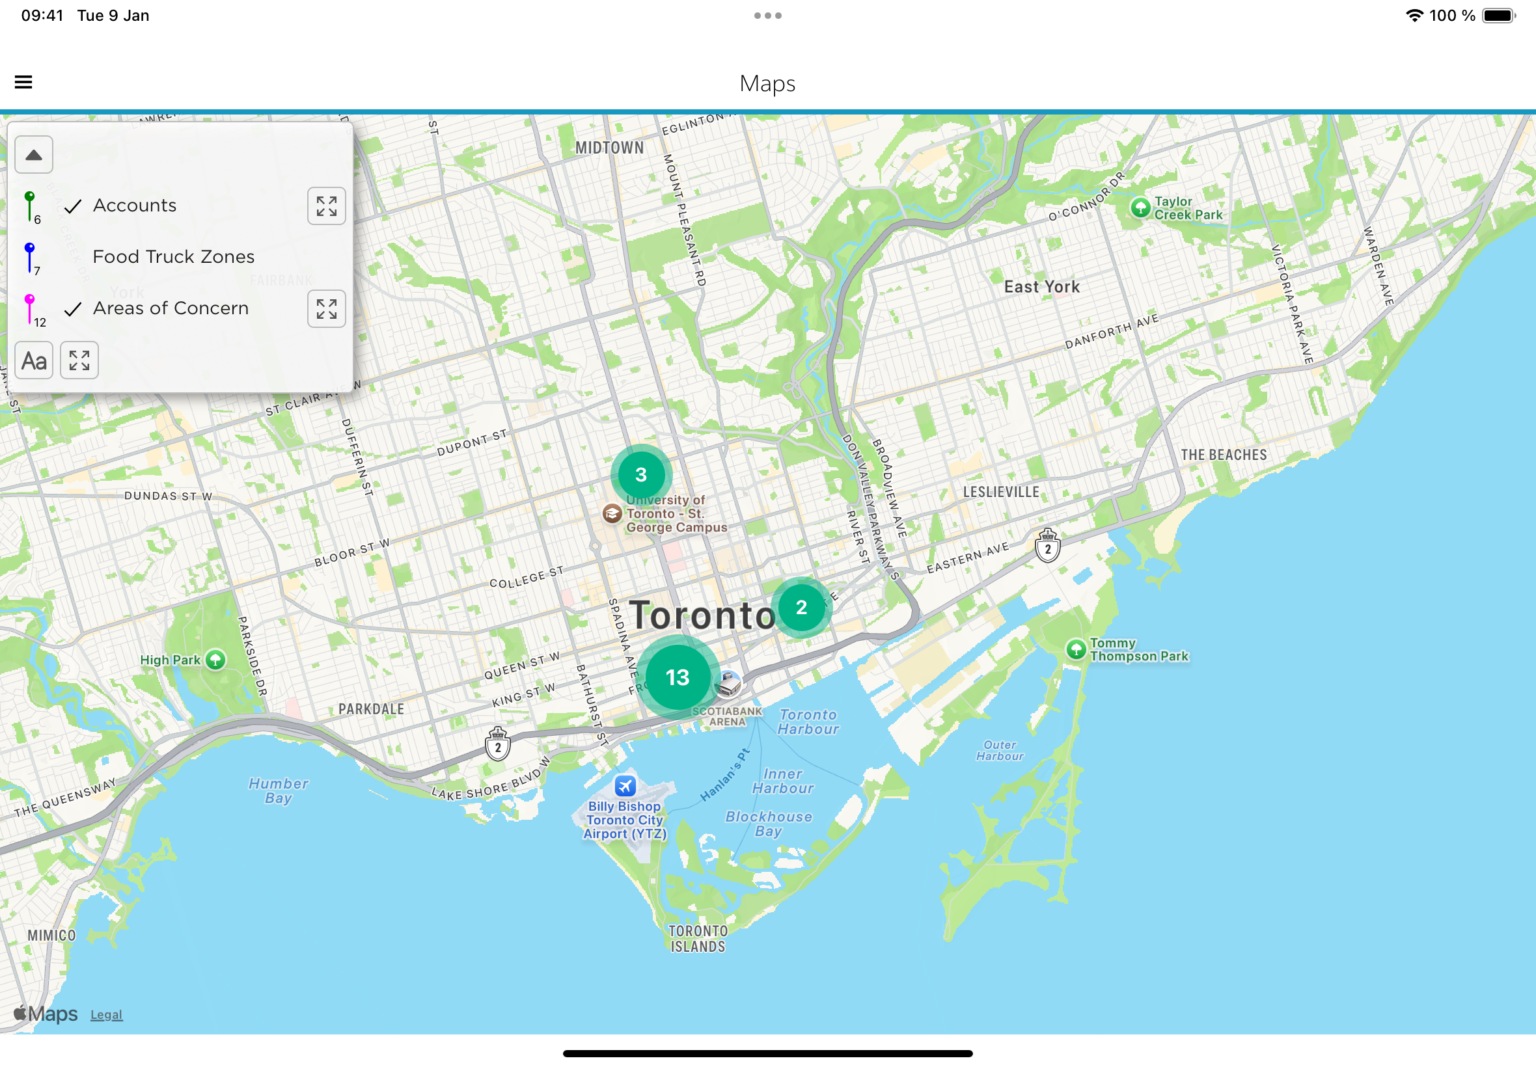
Task: Click the blue Food Truck Zones pin
Action: click(30, 256)
